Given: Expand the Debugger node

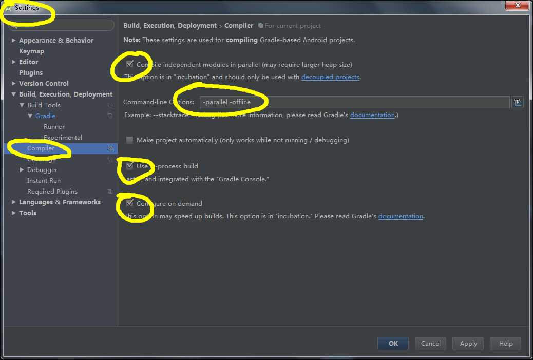Looking at the screenshot, I should 22,169.
